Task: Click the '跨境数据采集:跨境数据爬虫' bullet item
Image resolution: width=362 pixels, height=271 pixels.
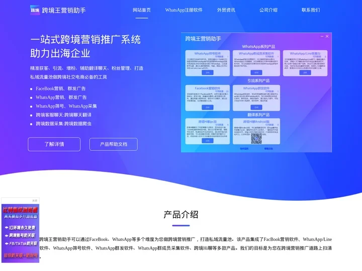Action: point(63,124)
